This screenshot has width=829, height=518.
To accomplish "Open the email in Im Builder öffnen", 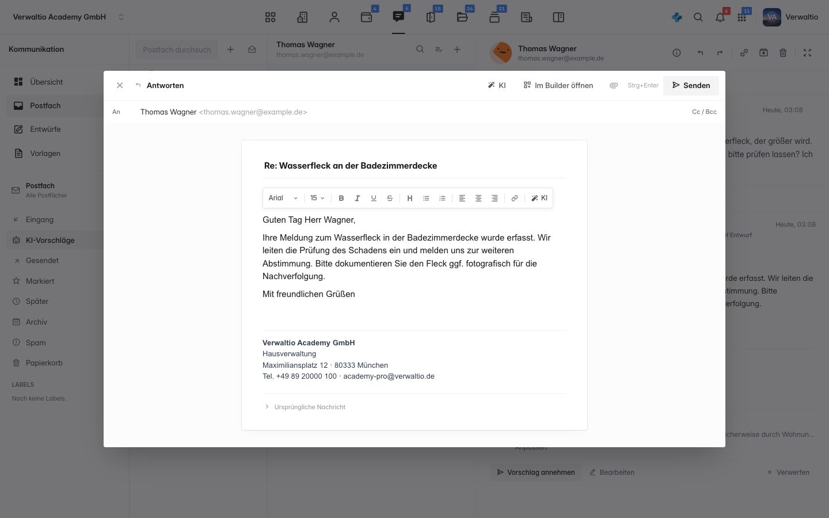I will pyautogui.click(x=558, y=85).
